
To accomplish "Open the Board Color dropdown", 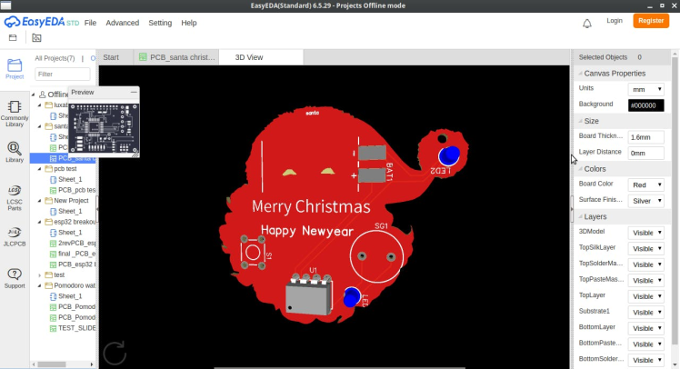I will pyautogui.click(x=646, y=184).
